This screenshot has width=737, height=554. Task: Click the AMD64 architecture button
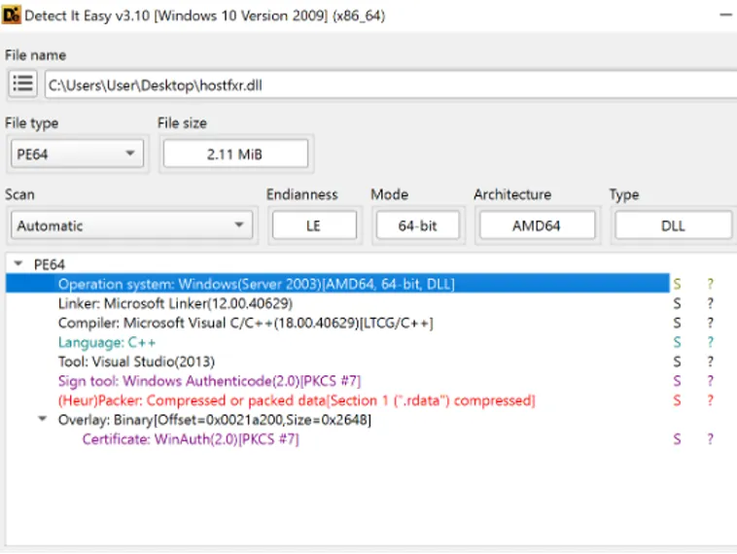pyautogui.click(x=538, y=225)
